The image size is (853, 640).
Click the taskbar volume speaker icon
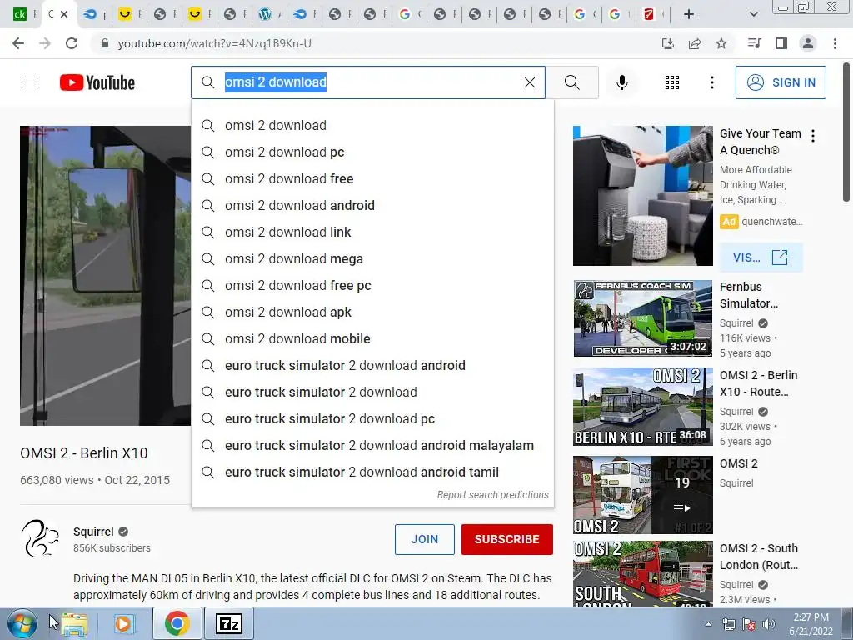pos(769,624)
